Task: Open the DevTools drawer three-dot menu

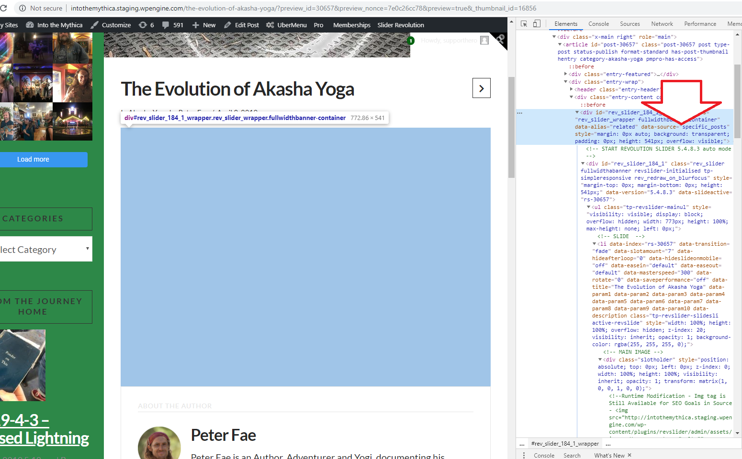Action: [524, 455]
